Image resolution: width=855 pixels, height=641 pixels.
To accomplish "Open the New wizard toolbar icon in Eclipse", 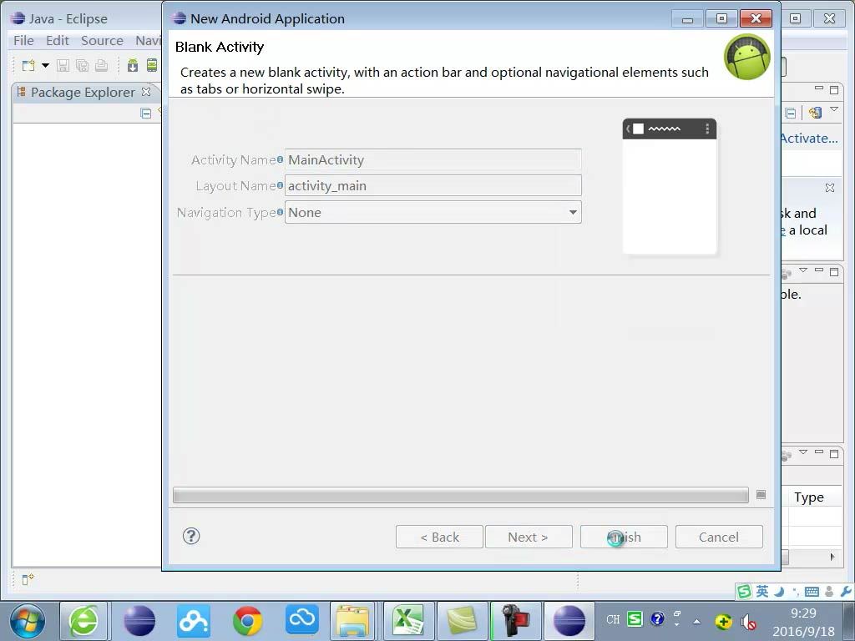I will [x=28, y=66].
